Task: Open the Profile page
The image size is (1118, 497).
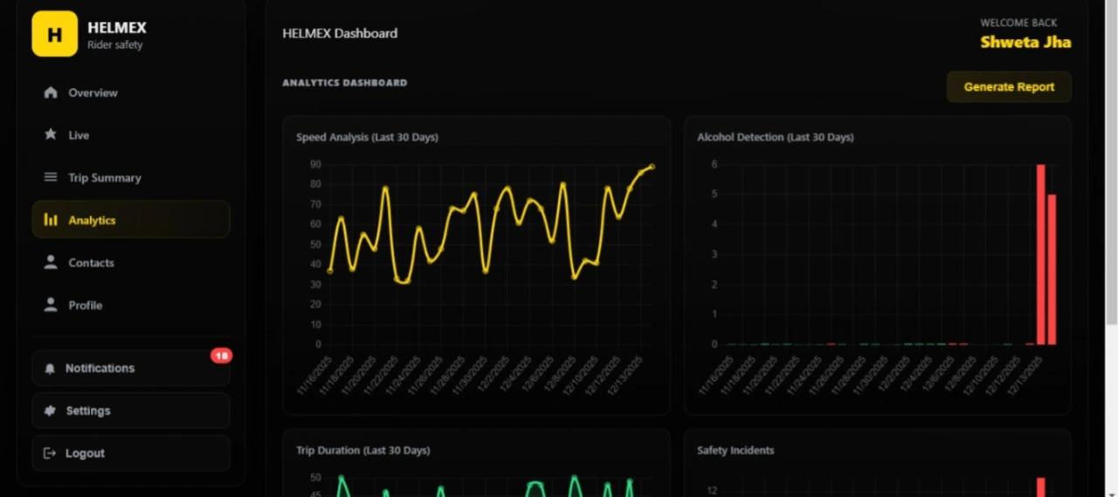Action: point(131,305)
